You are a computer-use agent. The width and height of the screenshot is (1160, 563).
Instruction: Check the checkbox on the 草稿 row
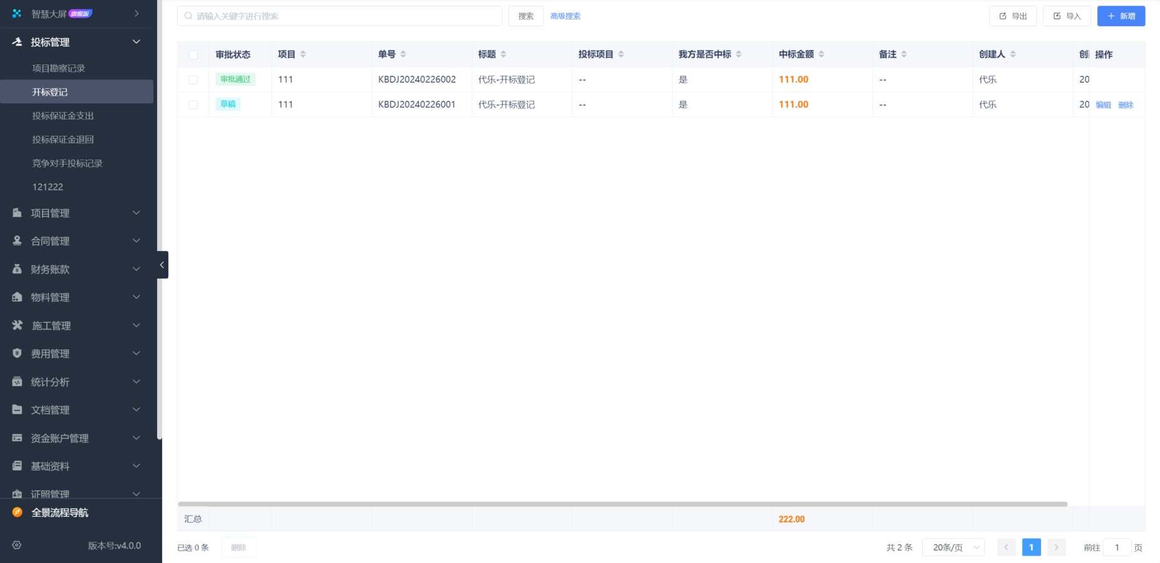193,104
